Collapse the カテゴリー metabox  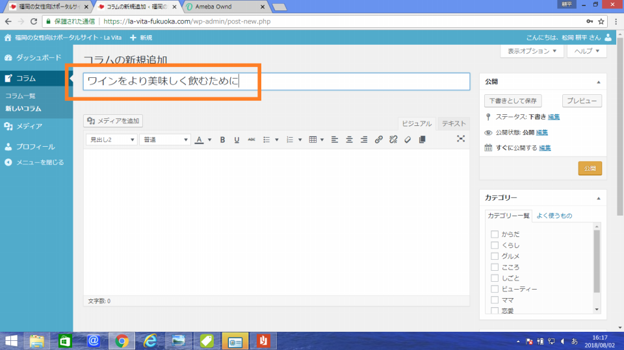598,198
